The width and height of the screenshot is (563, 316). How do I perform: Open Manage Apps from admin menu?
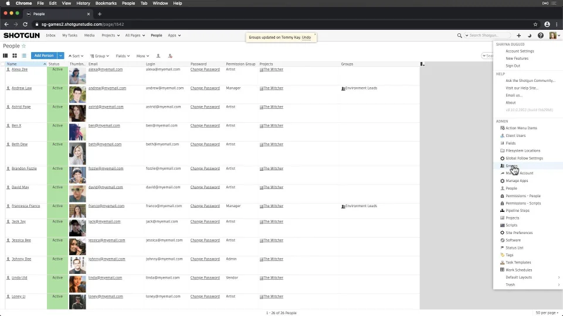(x=517, y=181)
